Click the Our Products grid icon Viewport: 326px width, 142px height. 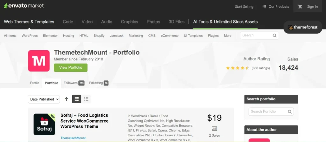[264, 7]
